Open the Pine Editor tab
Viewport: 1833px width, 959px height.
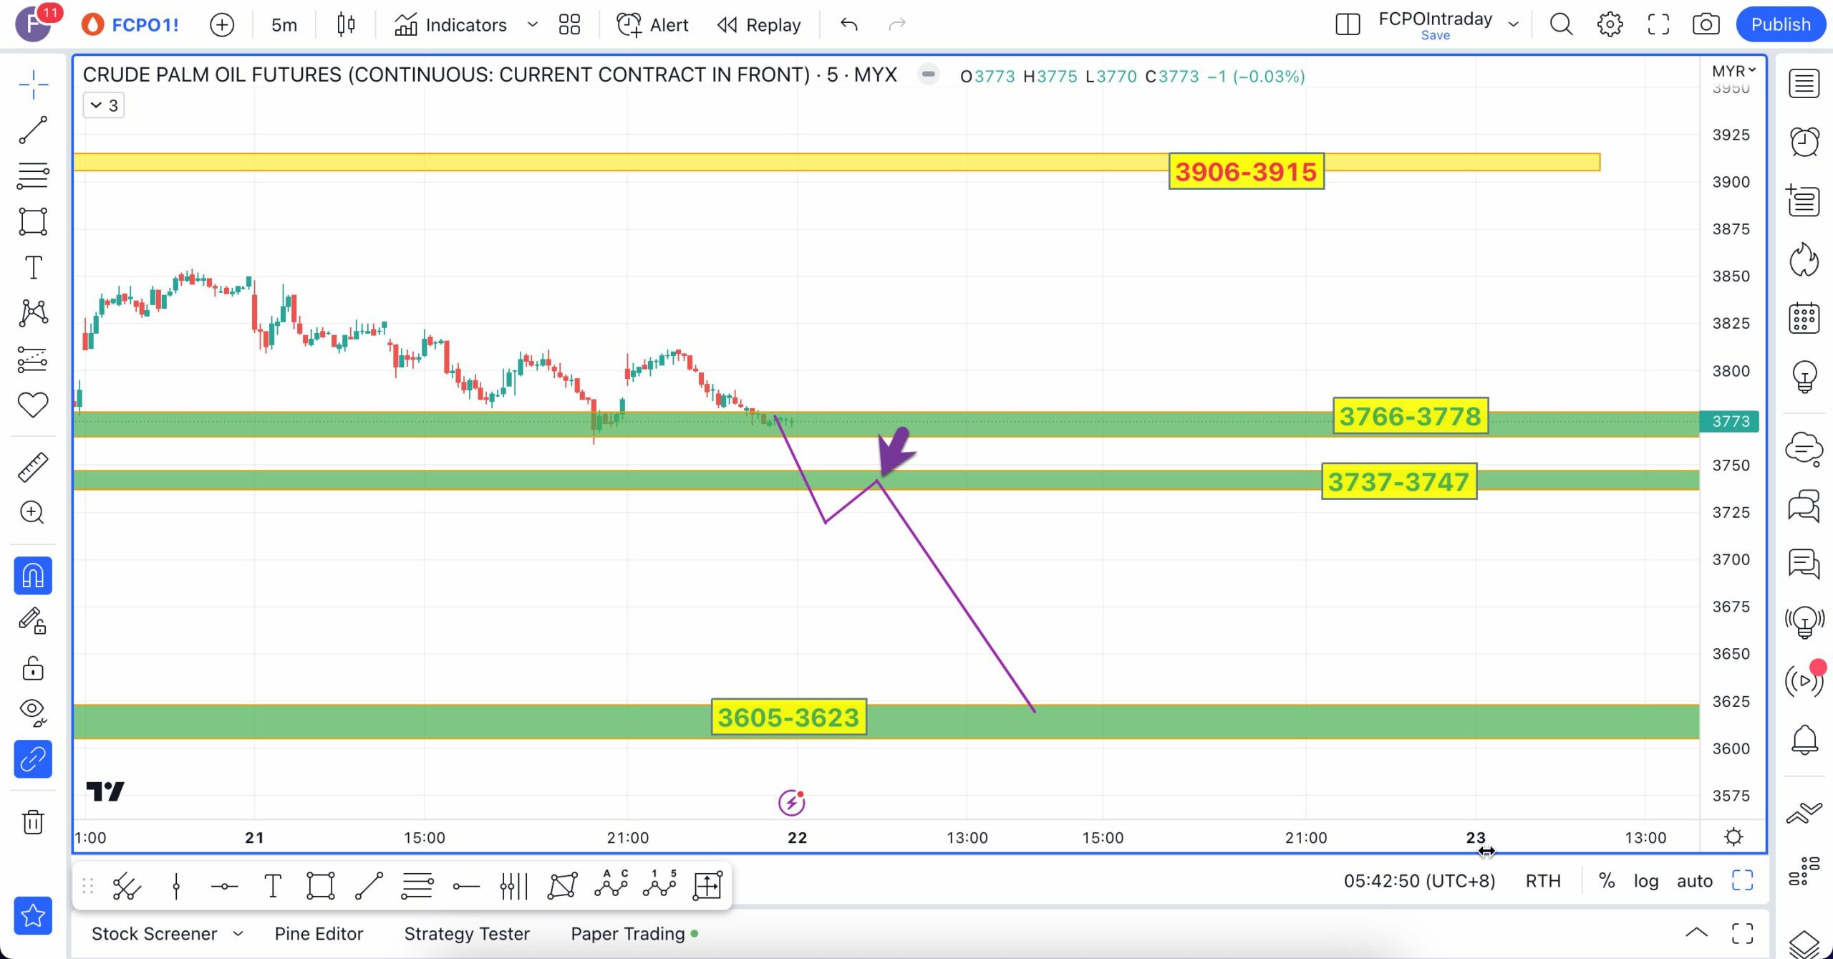click(319, 933)
